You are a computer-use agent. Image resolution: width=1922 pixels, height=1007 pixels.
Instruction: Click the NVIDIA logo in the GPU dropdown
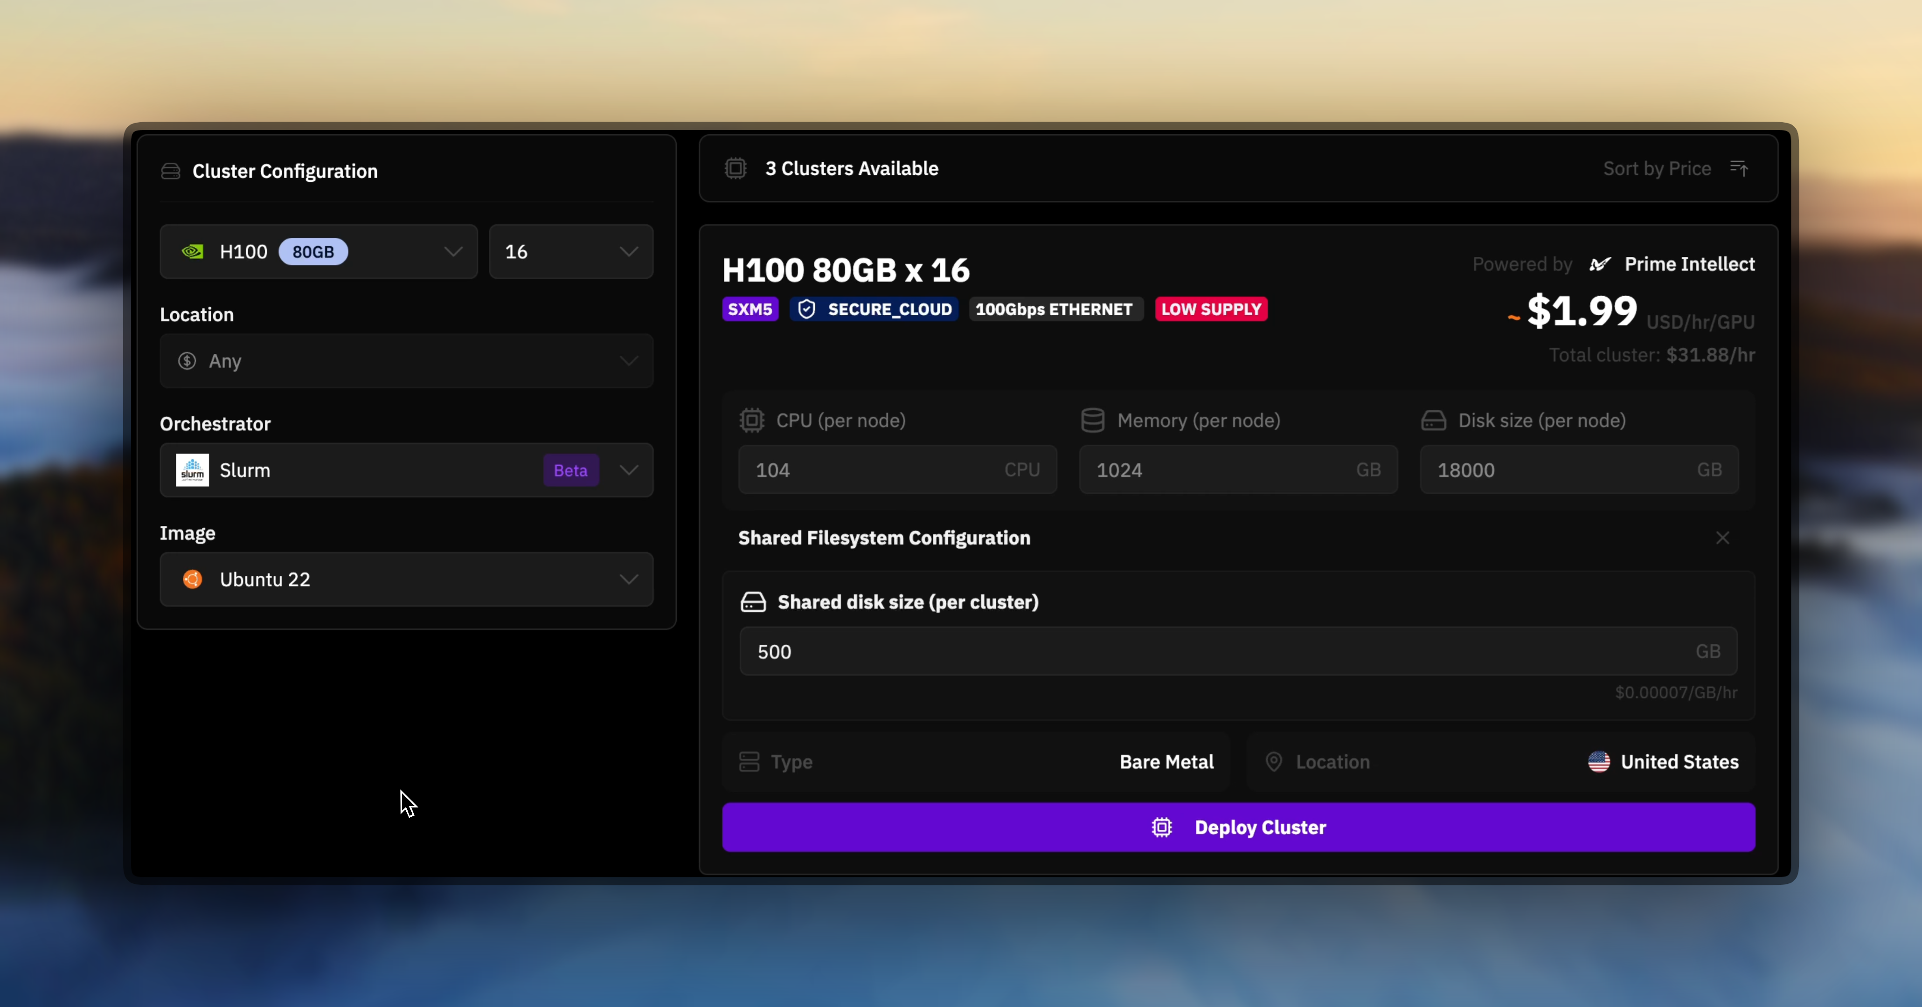[x=193, y=251]
